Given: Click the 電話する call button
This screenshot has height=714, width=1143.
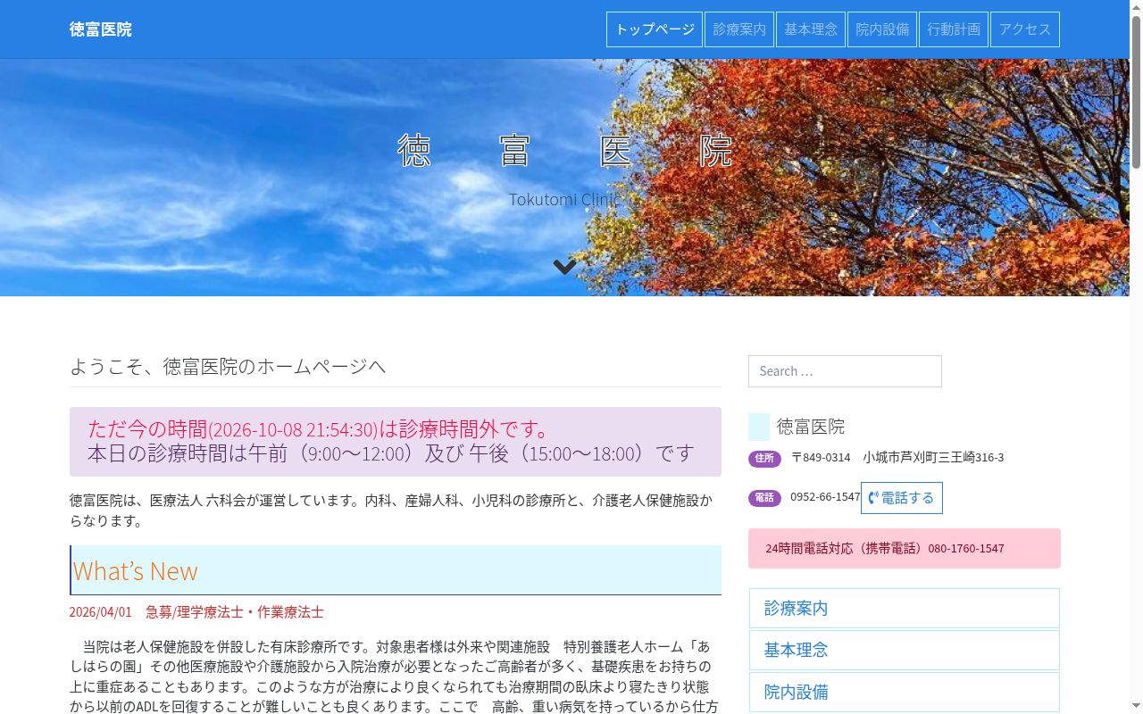Looking at the screenshot, I should click(901, 498).
